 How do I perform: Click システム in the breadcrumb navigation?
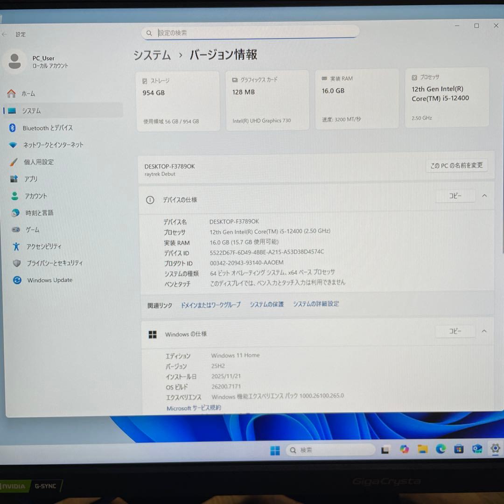(x=152, y=55)
